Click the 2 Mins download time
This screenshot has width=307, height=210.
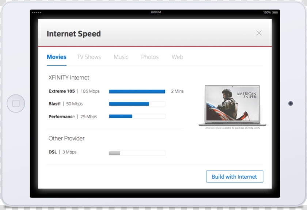coord(177,91)
